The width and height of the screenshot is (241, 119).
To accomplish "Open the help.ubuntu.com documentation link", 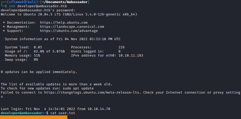I will coord(64,23).
